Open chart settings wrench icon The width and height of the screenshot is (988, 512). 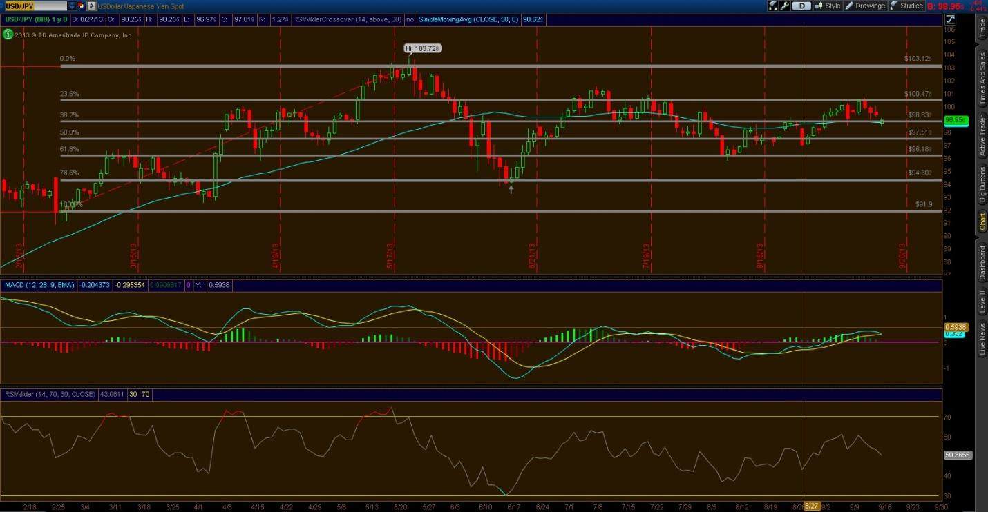click(785, 6)
